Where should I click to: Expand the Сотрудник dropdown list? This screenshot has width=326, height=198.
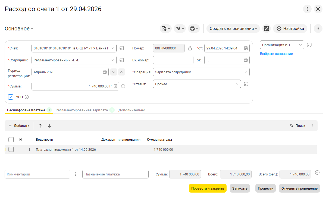[113, 60]
